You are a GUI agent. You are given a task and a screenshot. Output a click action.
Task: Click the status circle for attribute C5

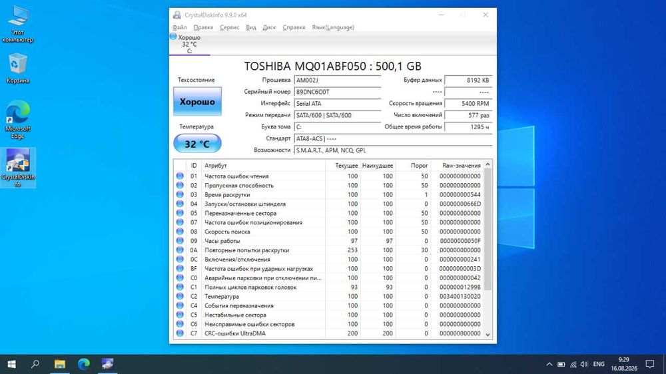point(180,315)
